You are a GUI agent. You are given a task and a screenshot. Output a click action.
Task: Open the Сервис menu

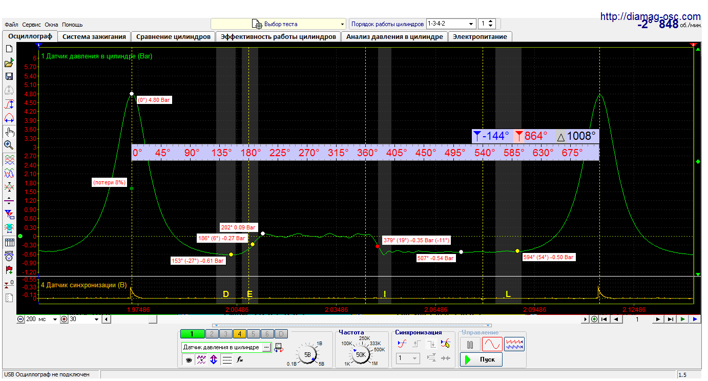coord(32,25)
